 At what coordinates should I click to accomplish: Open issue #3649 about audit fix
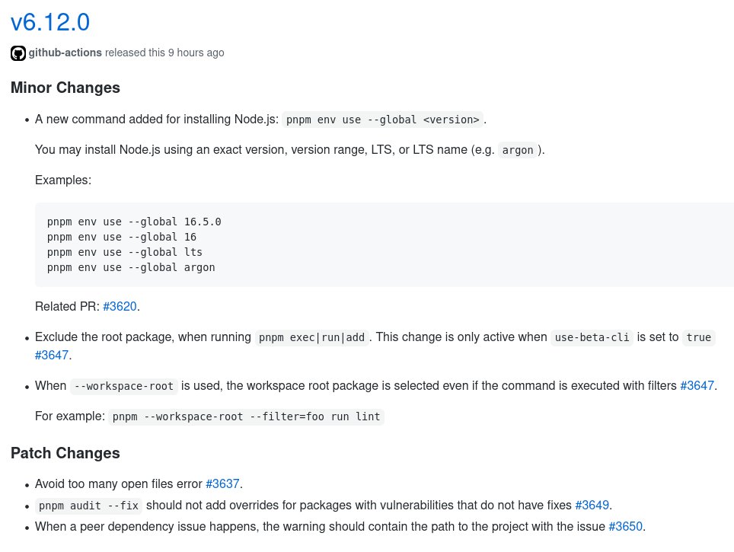pos(592,506)
